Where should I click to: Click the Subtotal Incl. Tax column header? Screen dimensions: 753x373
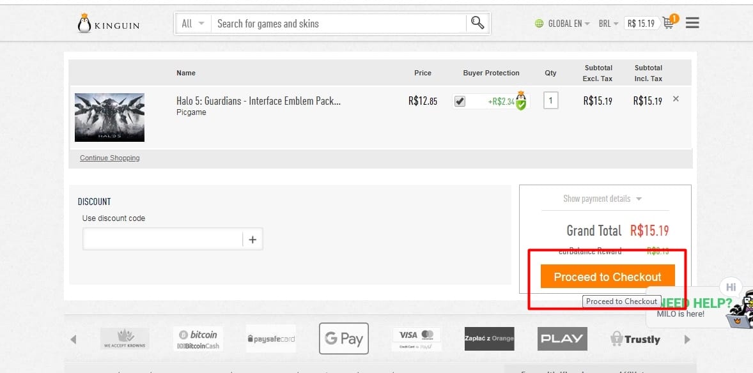(x=648, y=73)
